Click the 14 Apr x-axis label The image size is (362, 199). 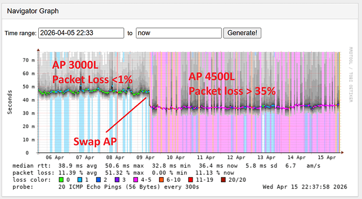(296, 158)
